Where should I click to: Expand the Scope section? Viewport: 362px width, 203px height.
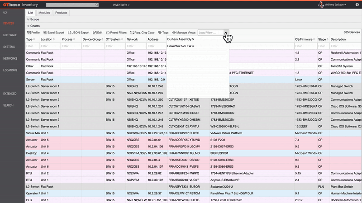pos(33,19)
